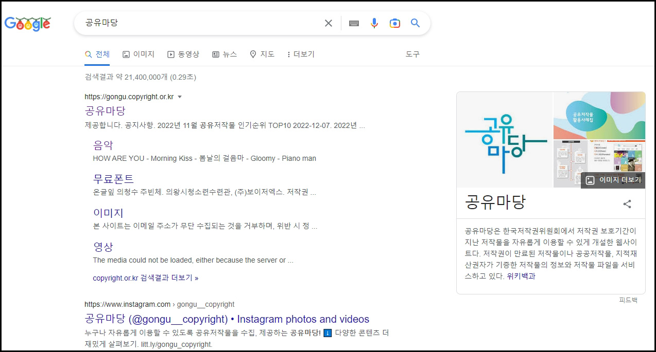Click 이미지 더보기 button on panel images
Viewport: 656px width, 352px height.
tap(613, 180)
